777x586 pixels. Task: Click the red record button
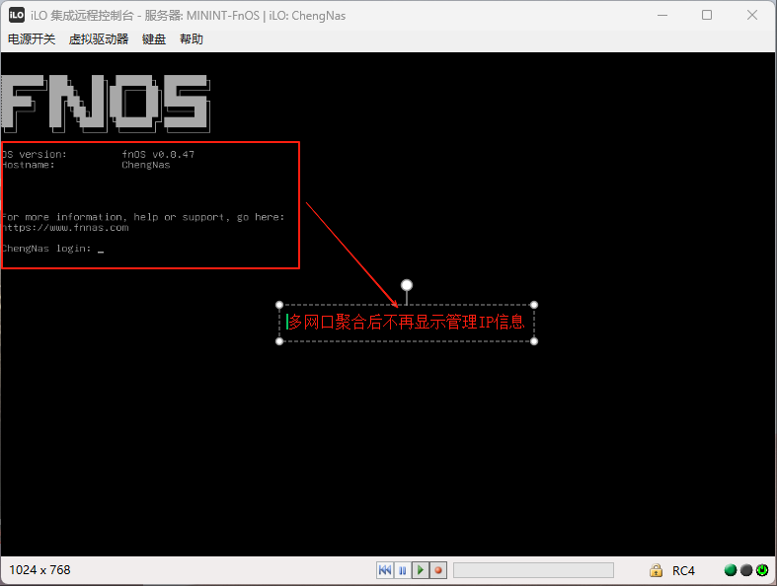click(x=438, y=570)
